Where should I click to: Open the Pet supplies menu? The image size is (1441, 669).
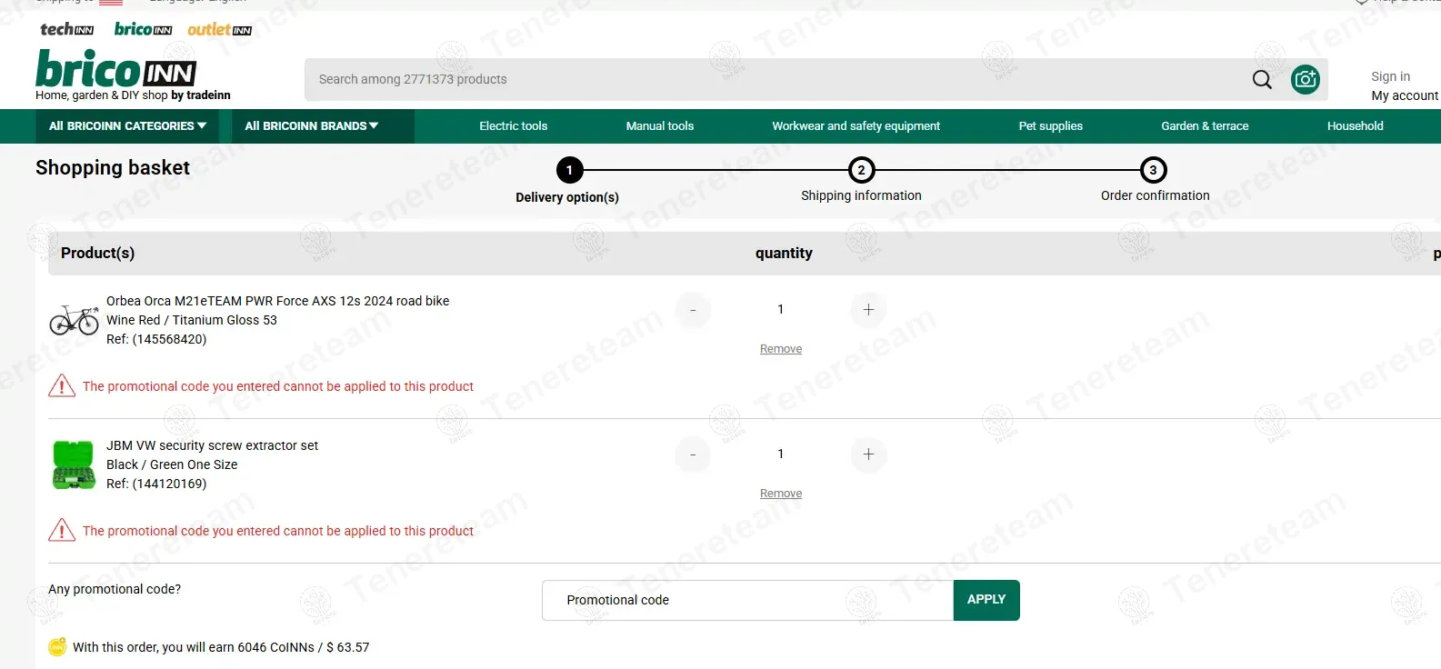click(x=1051, y=126)
